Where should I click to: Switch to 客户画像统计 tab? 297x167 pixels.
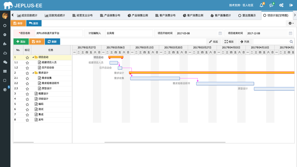221,15
